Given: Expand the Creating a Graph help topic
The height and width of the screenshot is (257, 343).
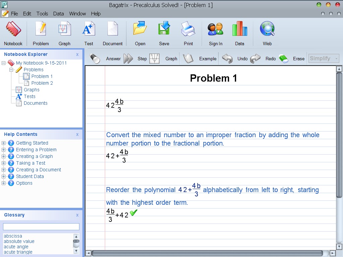Looking at the screenshot, I should (x=3, y=157).
